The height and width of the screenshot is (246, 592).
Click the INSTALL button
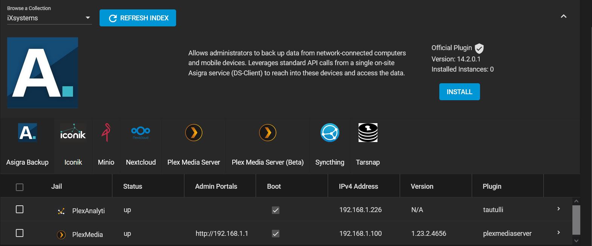coord(459,92)
